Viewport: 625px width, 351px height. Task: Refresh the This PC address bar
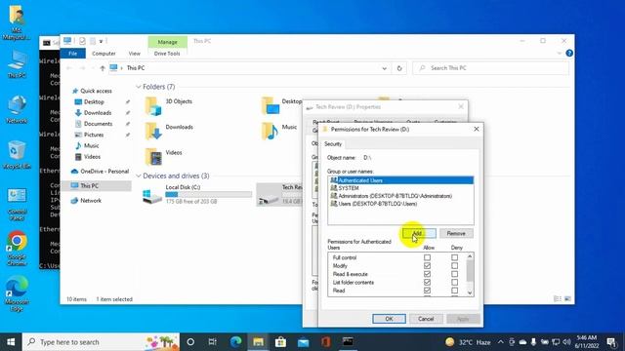[x=399, y=68]
